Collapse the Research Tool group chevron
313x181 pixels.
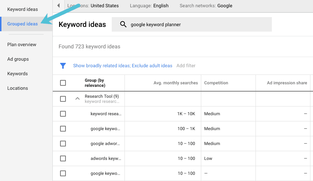pos(77,98)
